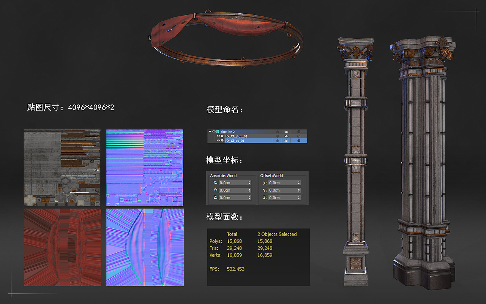Toggle visibility eye of dimo he 2 layer
Viewport: 486px width, 304px height.
(x=214, y=131)
